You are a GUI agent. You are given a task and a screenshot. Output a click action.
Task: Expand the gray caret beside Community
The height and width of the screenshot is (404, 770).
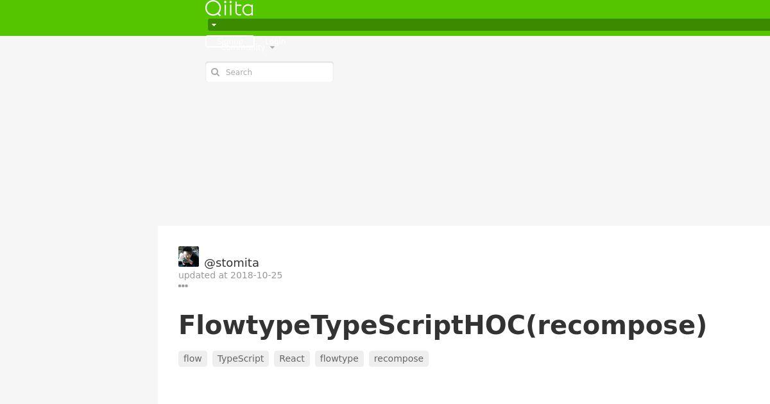[272, 47]
